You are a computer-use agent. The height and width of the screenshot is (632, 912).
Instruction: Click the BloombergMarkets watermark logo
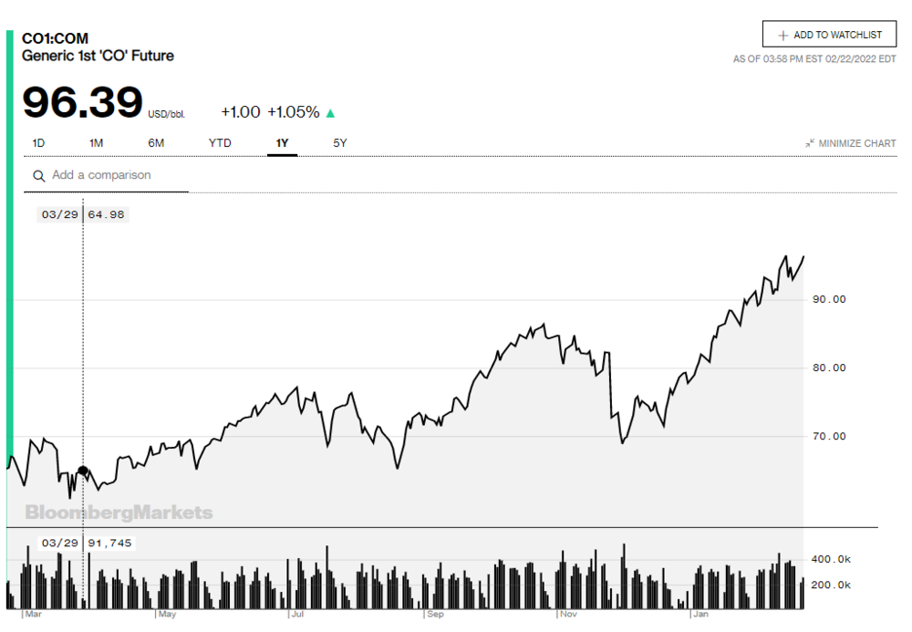pos(119,513)
